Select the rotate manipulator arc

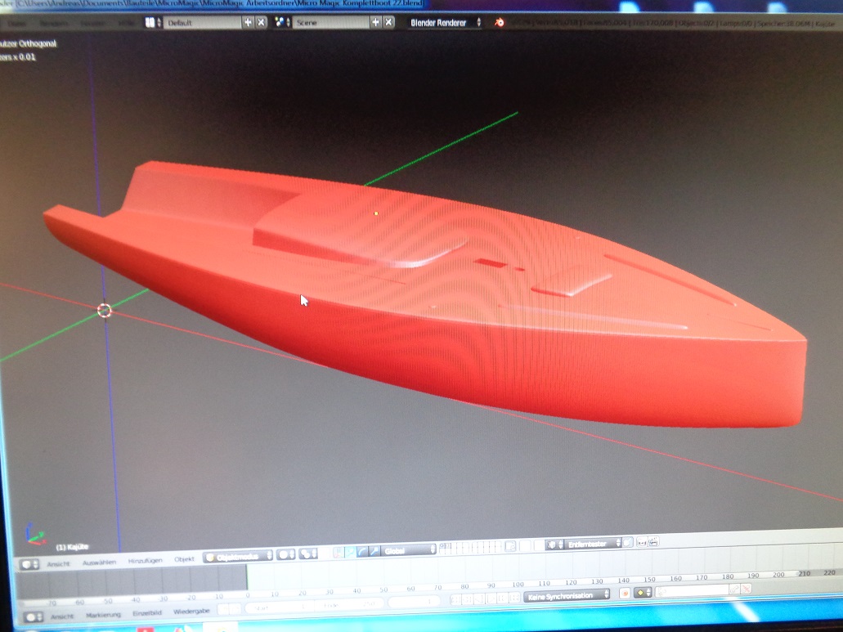coord(362,551)
